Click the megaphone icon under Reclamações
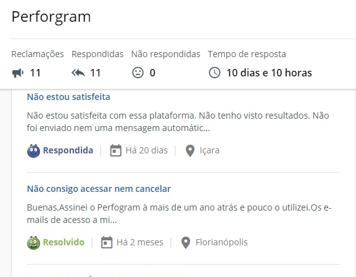 pos(18,73)
